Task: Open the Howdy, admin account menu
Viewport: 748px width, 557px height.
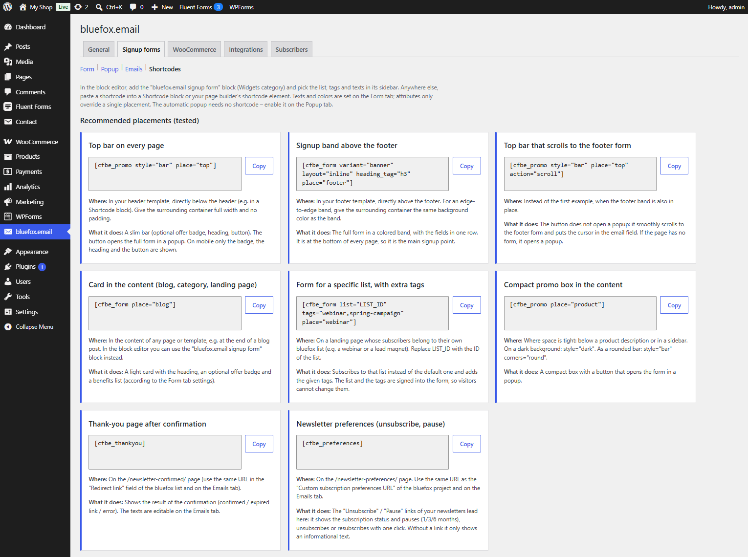Action: (x=726, y=7)
